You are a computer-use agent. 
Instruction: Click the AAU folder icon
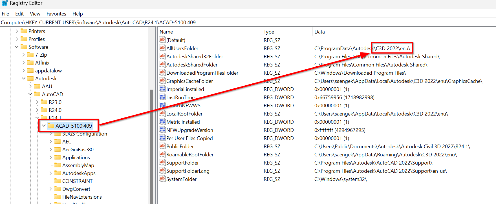37,86
